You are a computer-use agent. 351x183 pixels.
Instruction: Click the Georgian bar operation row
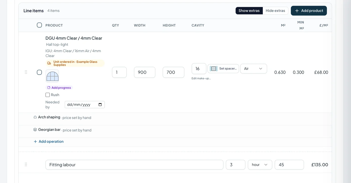[175, 132]
